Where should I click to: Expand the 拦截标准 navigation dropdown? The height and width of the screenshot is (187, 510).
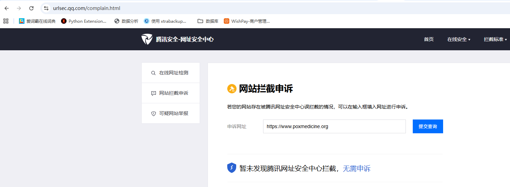tap(495, 39)
